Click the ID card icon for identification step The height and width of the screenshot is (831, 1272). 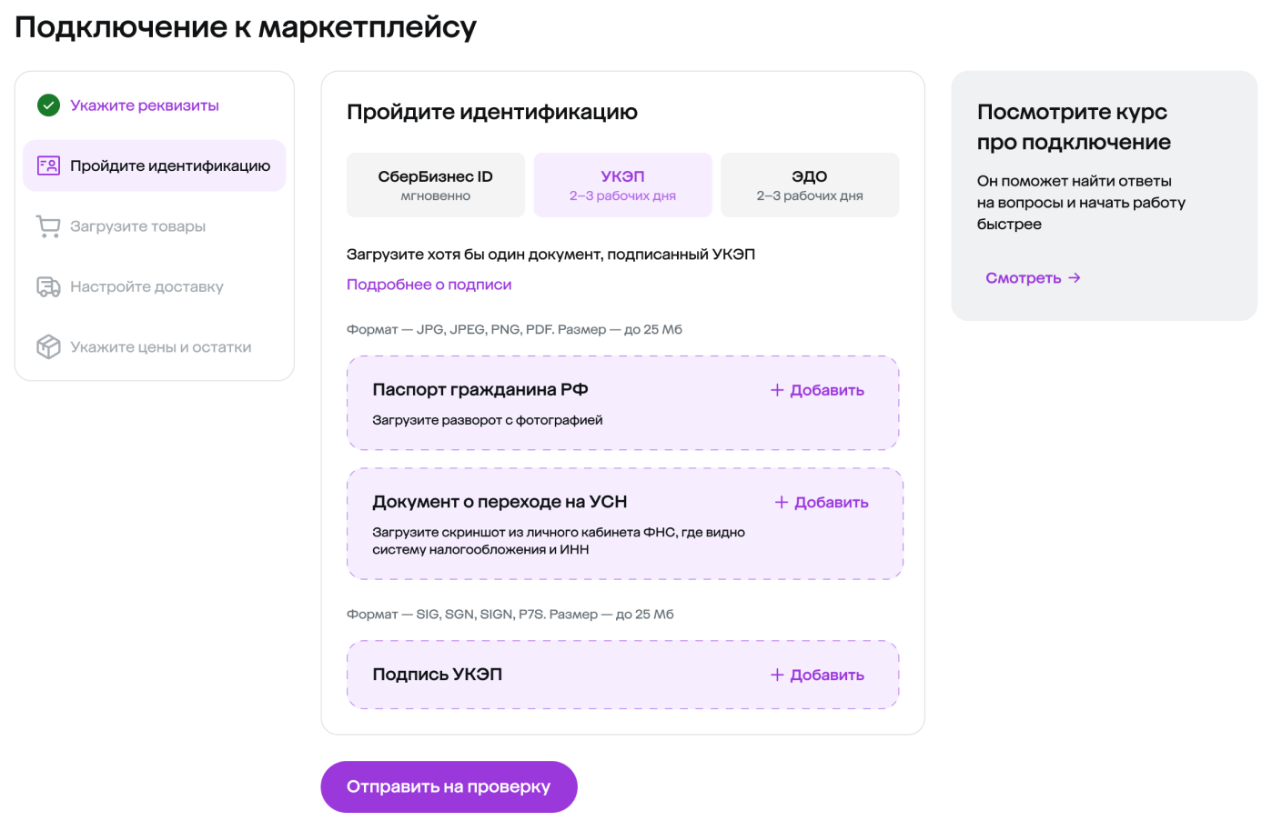coord(48,165)
